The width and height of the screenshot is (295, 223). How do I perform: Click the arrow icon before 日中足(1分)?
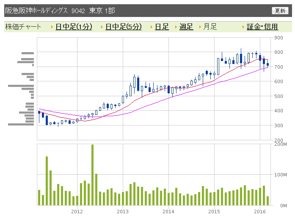[52, 27]
